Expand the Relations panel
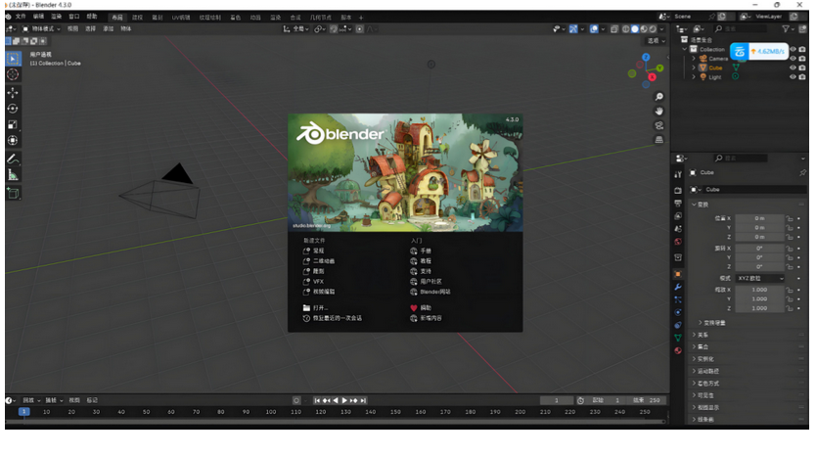817x456 pixels. pos(701,335)
